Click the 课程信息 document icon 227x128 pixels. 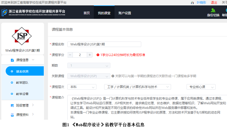pos(12,60)
